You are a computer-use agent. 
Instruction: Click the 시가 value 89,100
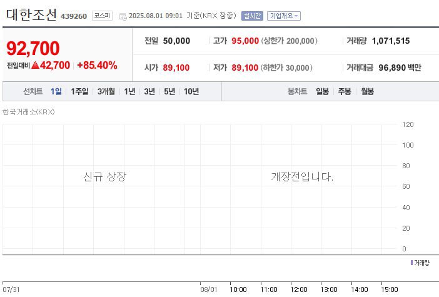point(176,68)
